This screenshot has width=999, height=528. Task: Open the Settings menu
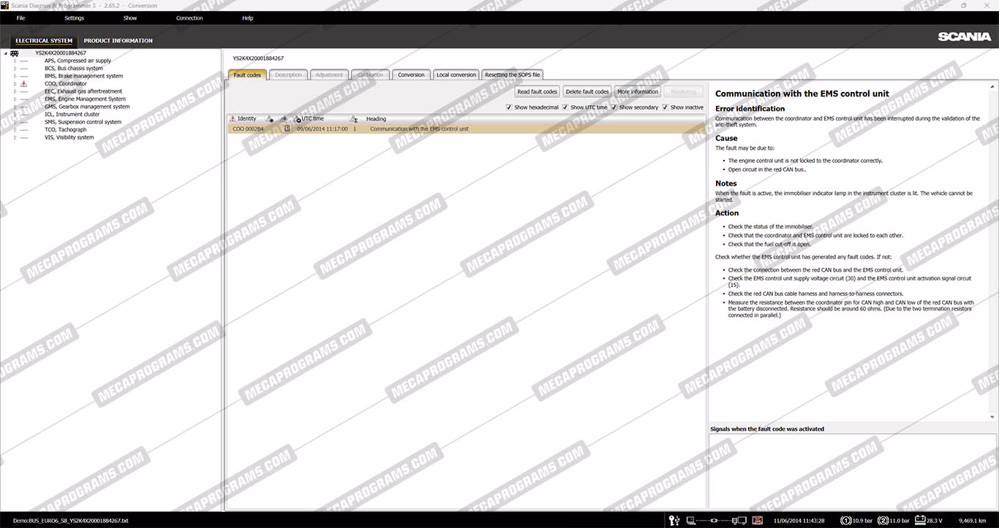tap(74, 18)
